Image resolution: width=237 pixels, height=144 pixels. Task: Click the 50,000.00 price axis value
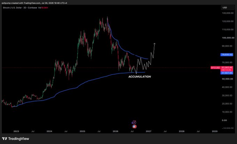click(x=227, y=79)
